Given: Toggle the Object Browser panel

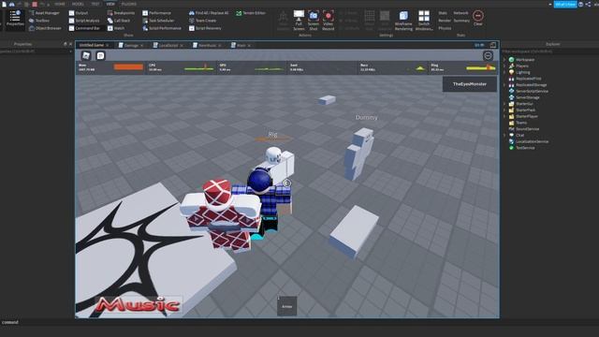Looking at the screenshot, I should click(45, 28).
